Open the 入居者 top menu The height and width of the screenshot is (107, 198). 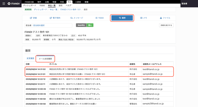click(78, 2)
